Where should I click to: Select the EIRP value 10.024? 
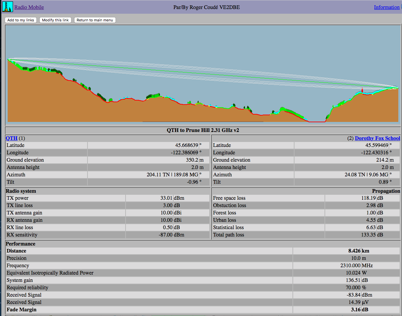[353, 273]
